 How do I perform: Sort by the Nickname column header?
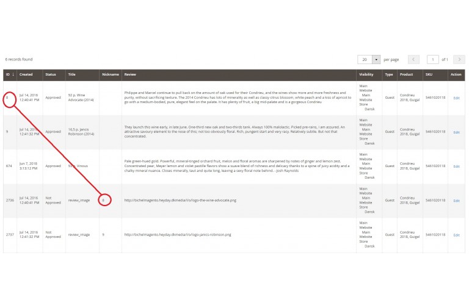click(x=111, y=74)
